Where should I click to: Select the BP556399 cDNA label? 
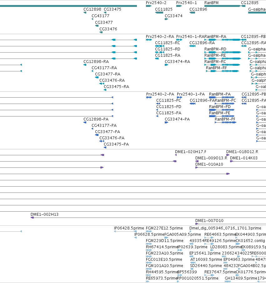187,272
